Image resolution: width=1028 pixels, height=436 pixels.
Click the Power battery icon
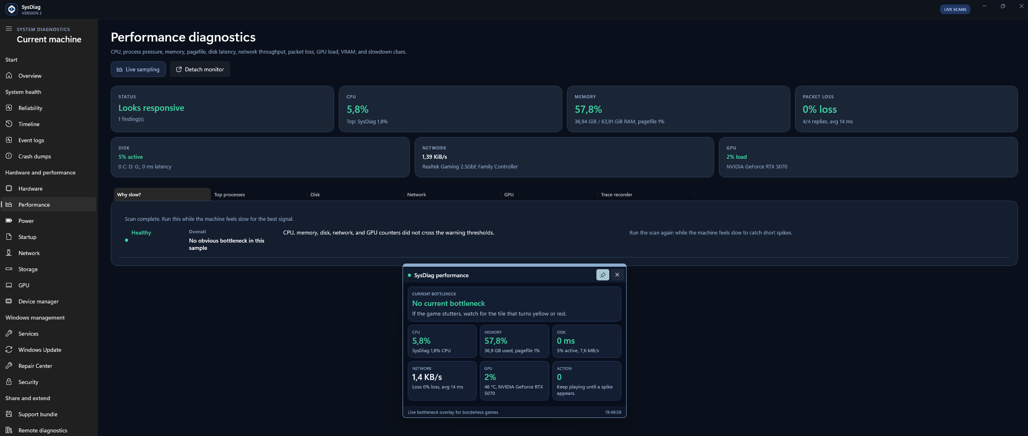pyautogui.click(x=9, y=220)
